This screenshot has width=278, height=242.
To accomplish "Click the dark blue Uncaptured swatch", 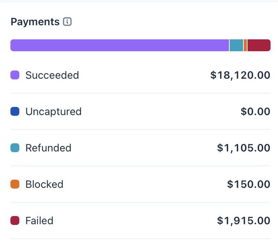I will [x=15, y=111].
